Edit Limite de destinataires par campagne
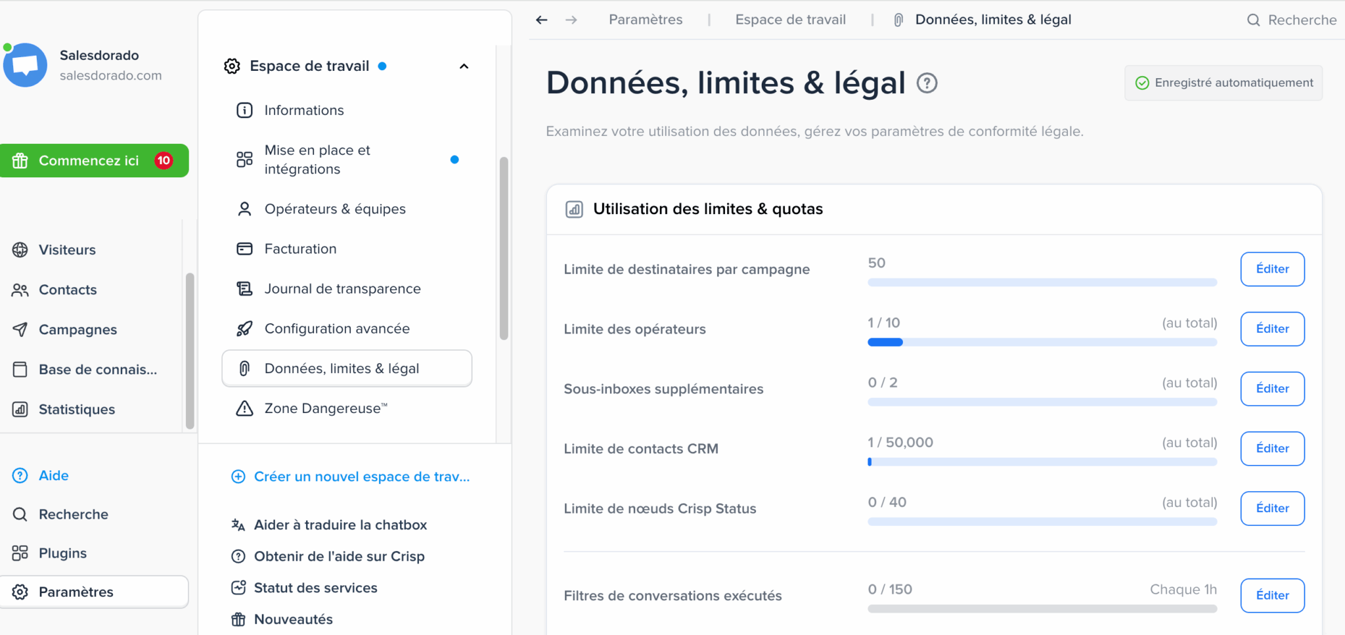 coord(1272,269)
